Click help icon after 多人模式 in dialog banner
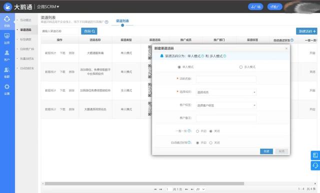320x193 pixels. (224, 56)
